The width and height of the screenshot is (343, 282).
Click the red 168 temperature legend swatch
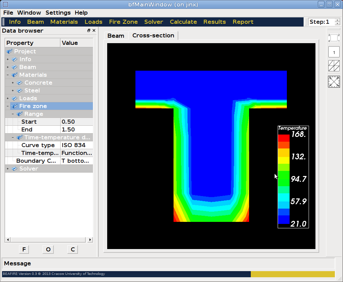click(284, 138)
